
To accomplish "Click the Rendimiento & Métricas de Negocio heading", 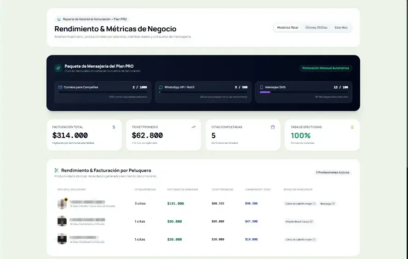I will coord(115,29).
